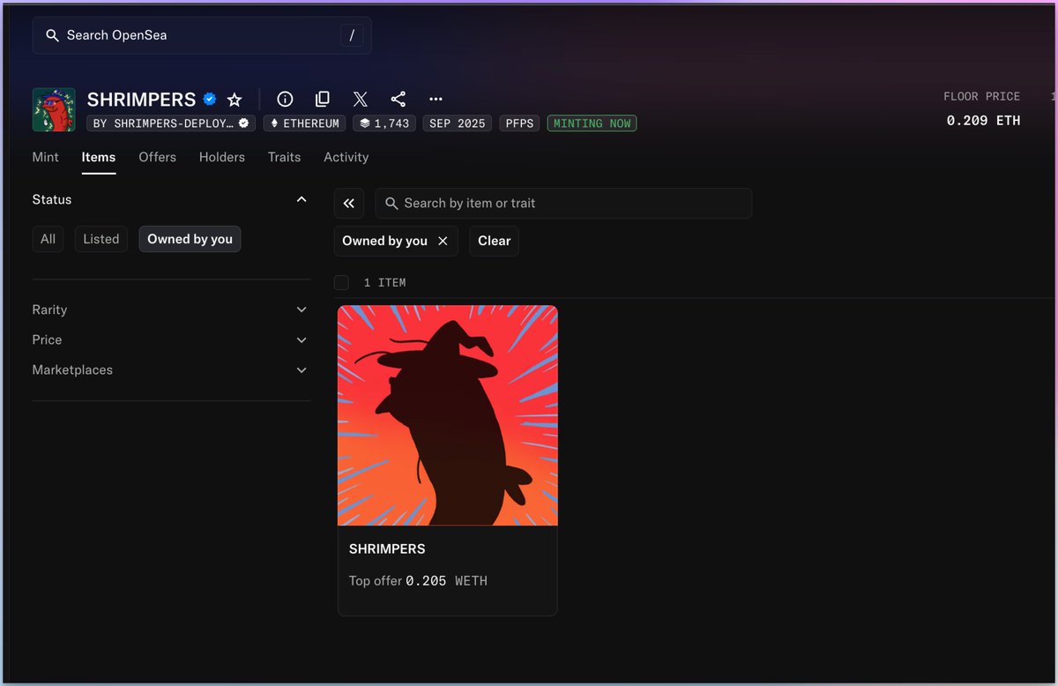Image resolution: width=1058 pixels, height=686 pixels.
Task: Click the Search by item or trait field
Action: coord(563,203)
